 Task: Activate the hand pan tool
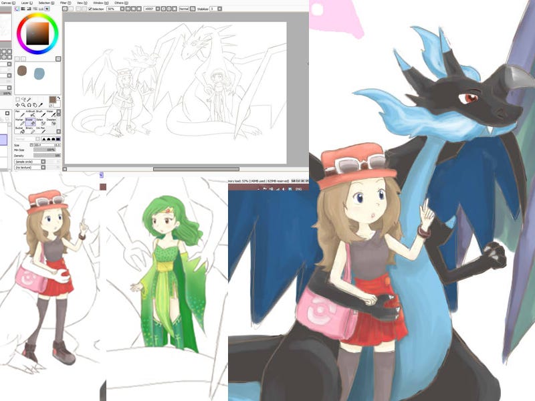coord(35,105)
